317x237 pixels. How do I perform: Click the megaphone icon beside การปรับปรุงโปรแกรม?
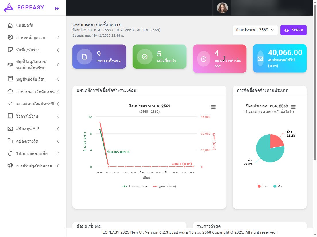pos(11,165)
